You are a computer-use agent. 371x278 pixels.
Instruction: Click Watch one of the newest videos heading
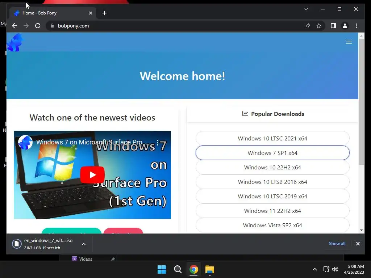pos(92,118)
